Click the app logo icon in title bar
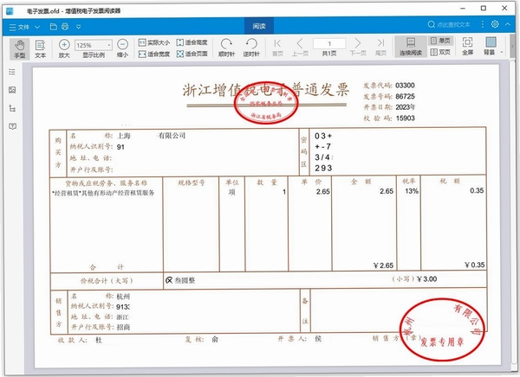The width and height of the screenshot is (520, 377). tap(10, 11)
